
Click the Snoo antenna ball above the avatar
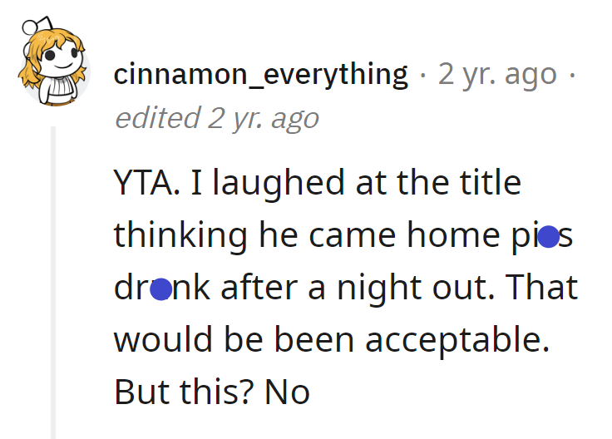[x=29, y=27]
